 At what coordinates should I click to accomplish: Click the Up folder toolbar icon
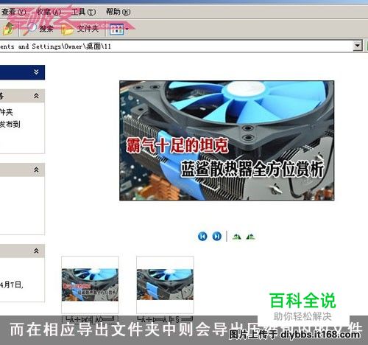[9, 29]
